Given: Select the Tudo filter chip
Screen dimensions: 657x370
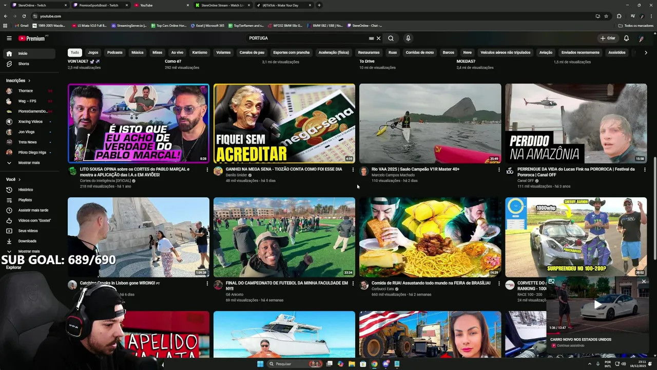Looking at the screenshot, I should (75, 52).
